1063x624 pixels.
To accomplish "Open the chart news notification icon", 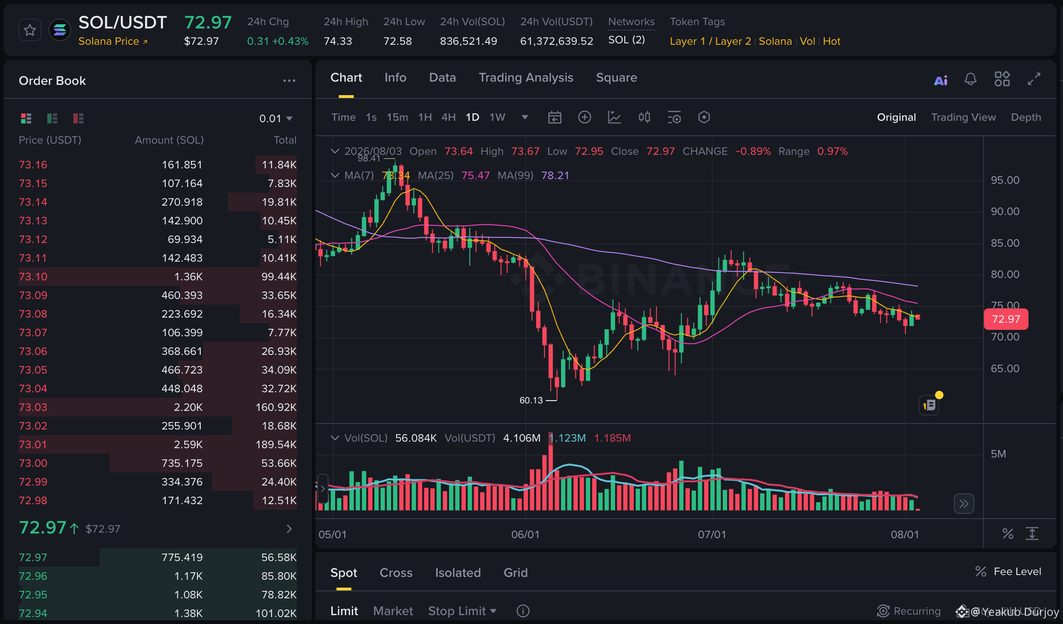I will (x=930, y=404).
